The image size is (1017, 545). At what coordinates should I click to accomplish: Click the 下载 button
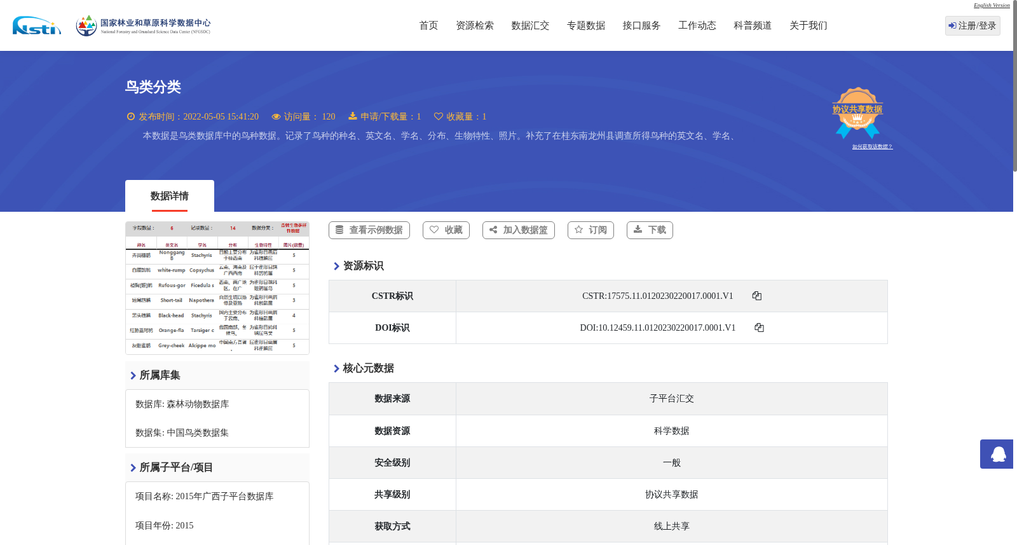pos(650,230)
